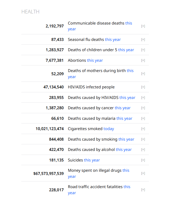Show more for Deaths of mothers during birth
170x205 pixels.
(143, 74)
